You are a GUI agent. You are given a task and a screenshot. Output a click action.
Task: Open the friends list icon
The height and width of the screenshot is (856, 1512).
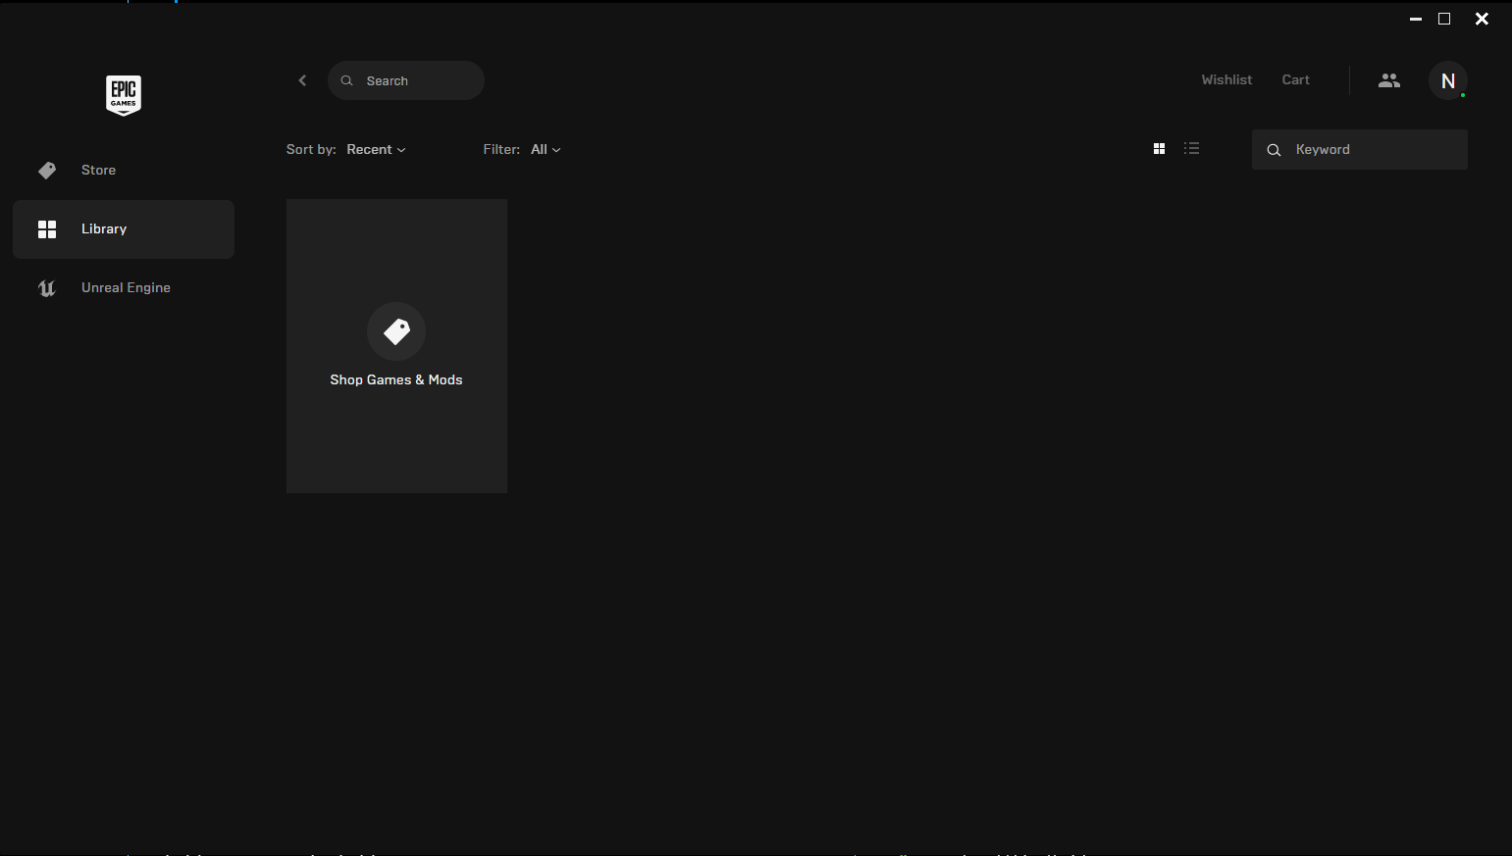[1388, 80]
